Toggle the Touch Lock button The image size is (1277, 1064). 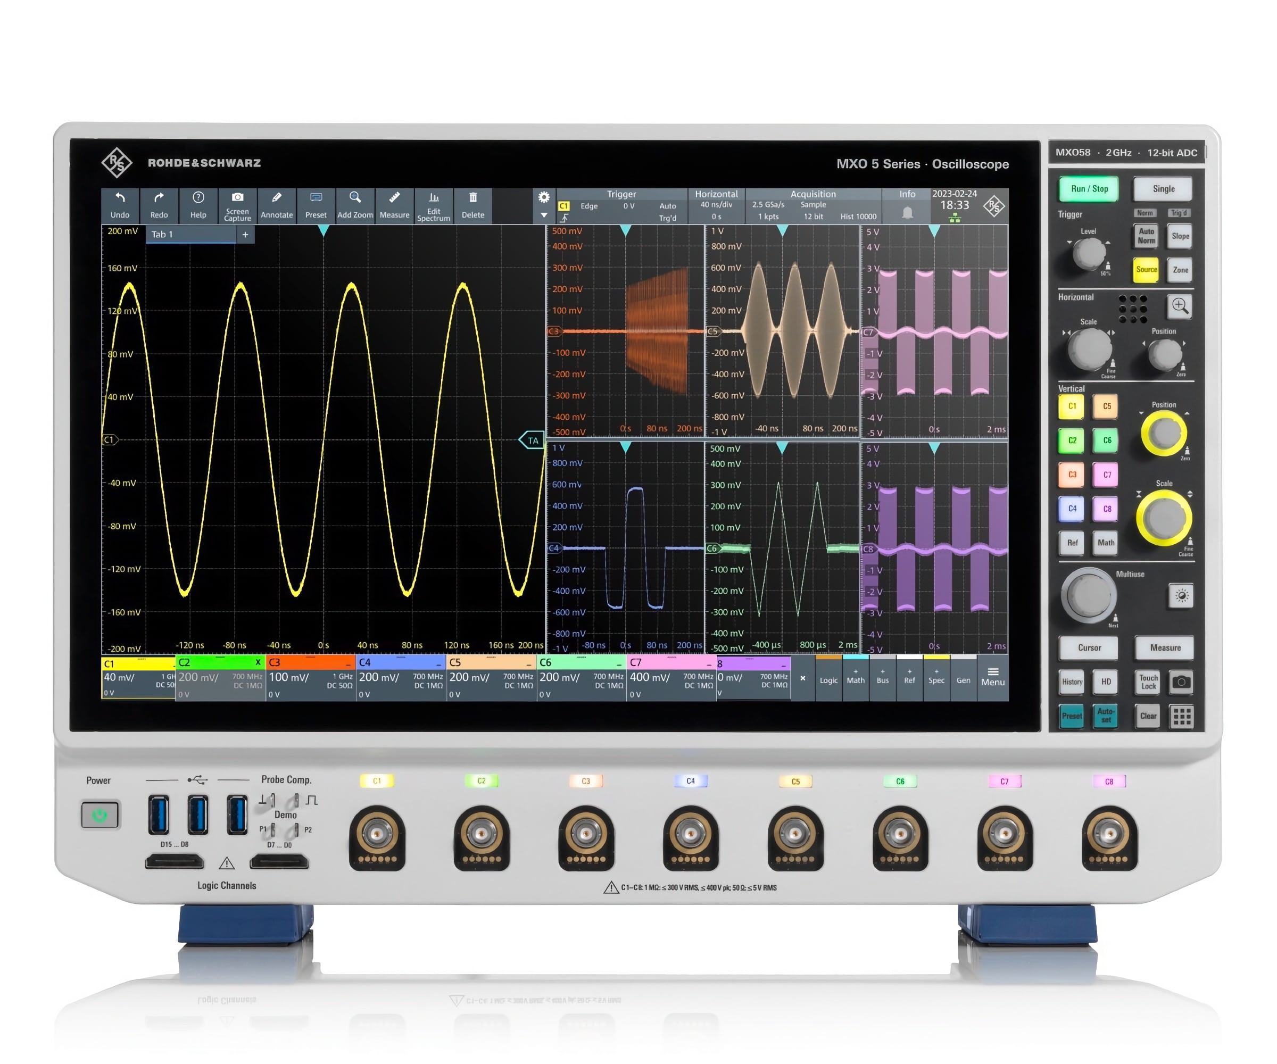pyautogui.click(x=1148, y=682)
